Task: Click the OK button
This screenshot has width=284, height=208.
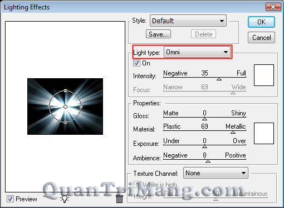Action: point(261,22)
